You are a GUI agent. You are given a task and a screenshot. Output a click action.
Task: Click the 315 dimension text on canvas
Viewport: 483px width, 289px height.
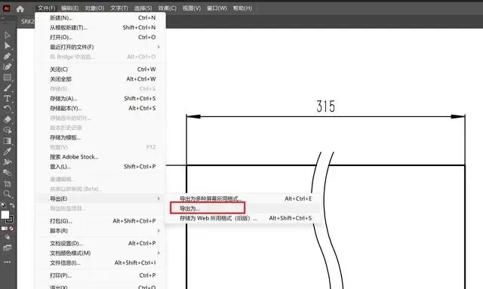[325, 106]
